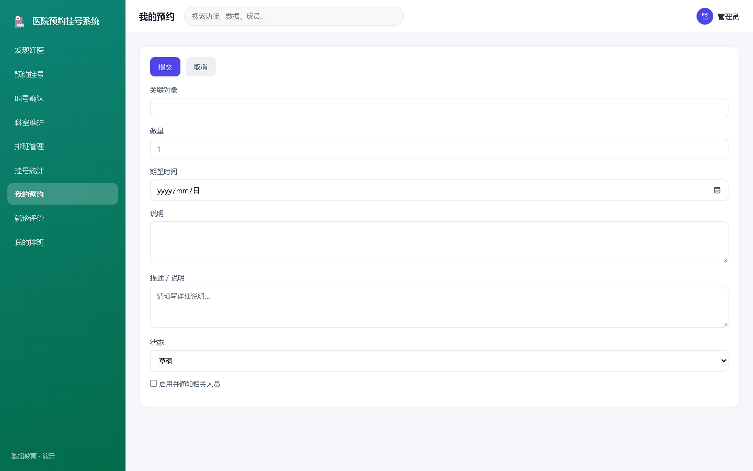Click 医院预约挂号系统 title
This screenshot has height=471, width=753.
coord(66,21)
